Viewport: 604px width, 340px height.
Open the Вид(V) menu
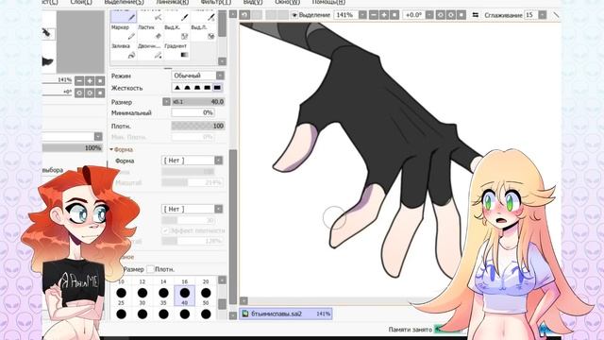(x=253, y=2)
